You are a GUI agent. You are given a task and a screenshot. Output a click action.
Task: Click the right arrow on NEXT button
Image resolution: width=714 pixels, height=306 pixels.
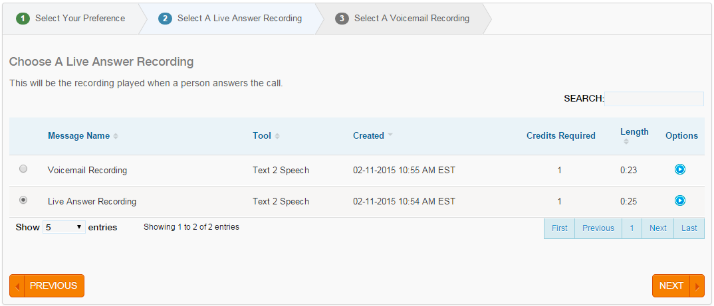[697, 286]
